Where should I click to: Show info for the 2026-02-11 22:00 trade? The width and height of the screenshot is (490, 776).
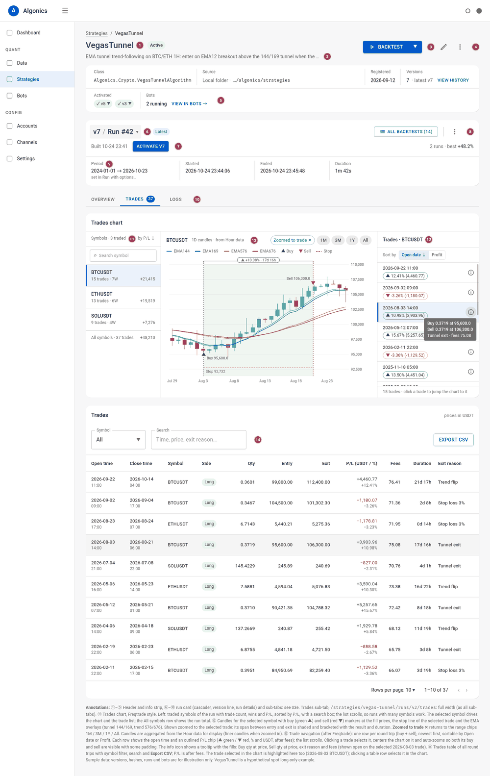(x=471, y=352)
